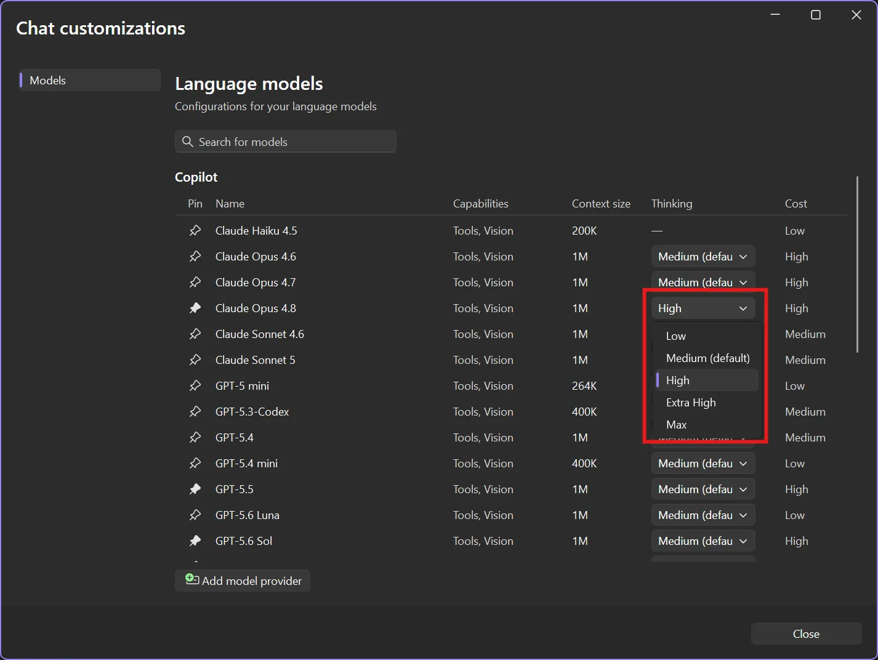The image size is (878, 660).
Task: Pin the GPT-5 mini model
Action: (x=195, y=386)
